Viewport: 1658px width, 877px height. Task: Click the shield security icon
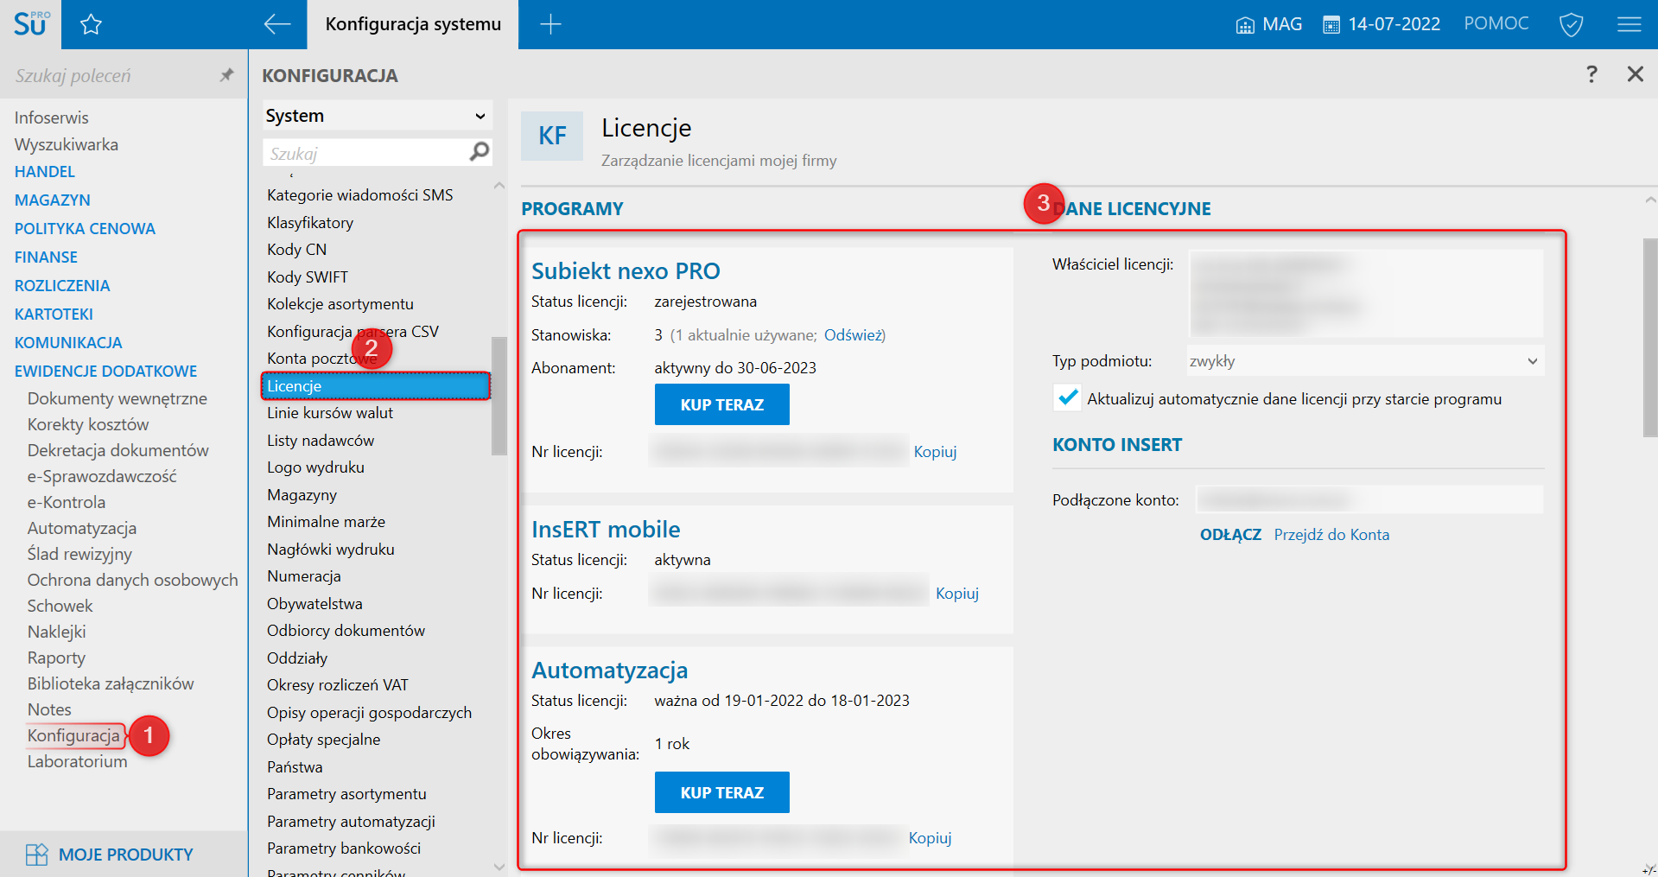[1571, 24]
